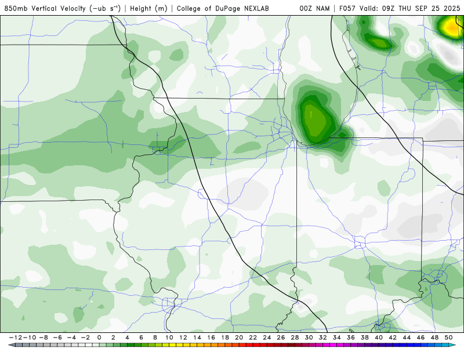The image size is (464, 348).
Task: Click the 14 label on the color scale
Action: (197, 338)
